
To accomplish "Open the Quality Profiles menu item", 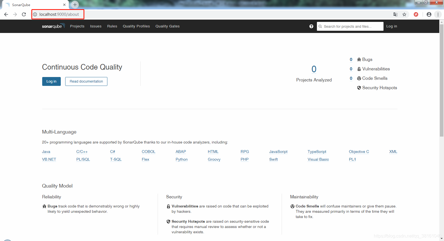I will click(136, 26).
